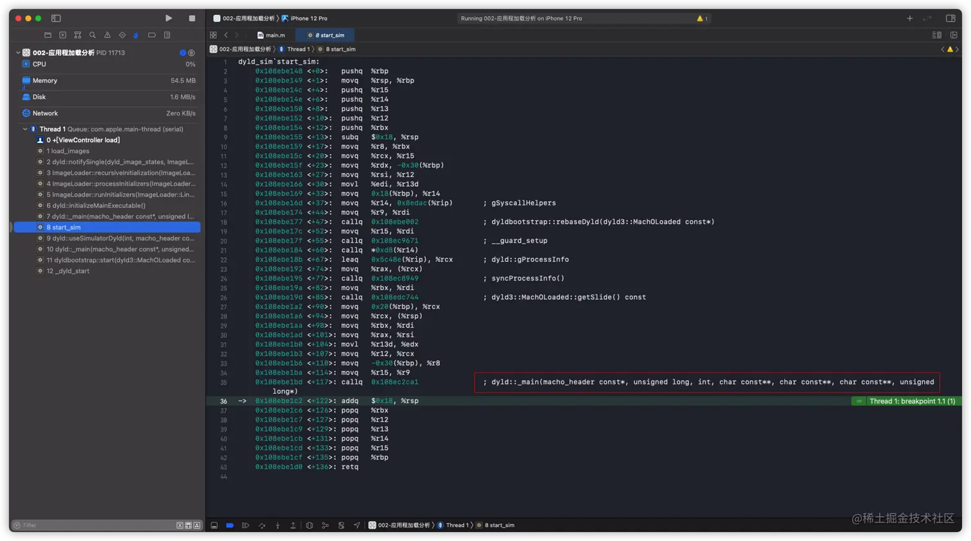Image resolution: width=971 pixels, height=541 pixels.
Task: Add a new editor tab with plus
Action: [x=909, y=19]
